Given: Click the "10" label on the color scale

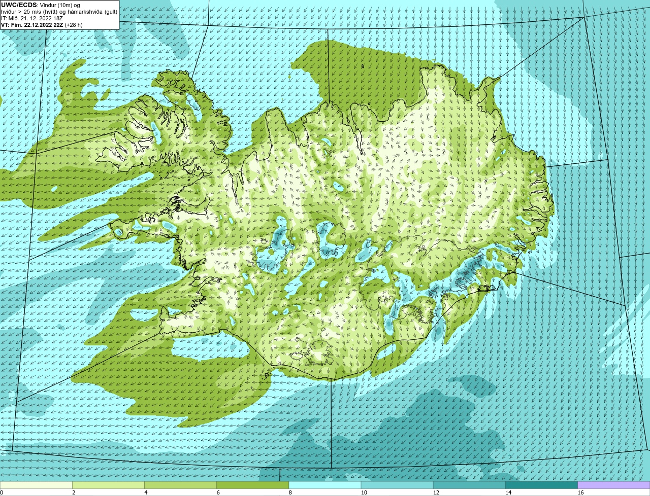Looking at the screenshot, I should [364, 492].
